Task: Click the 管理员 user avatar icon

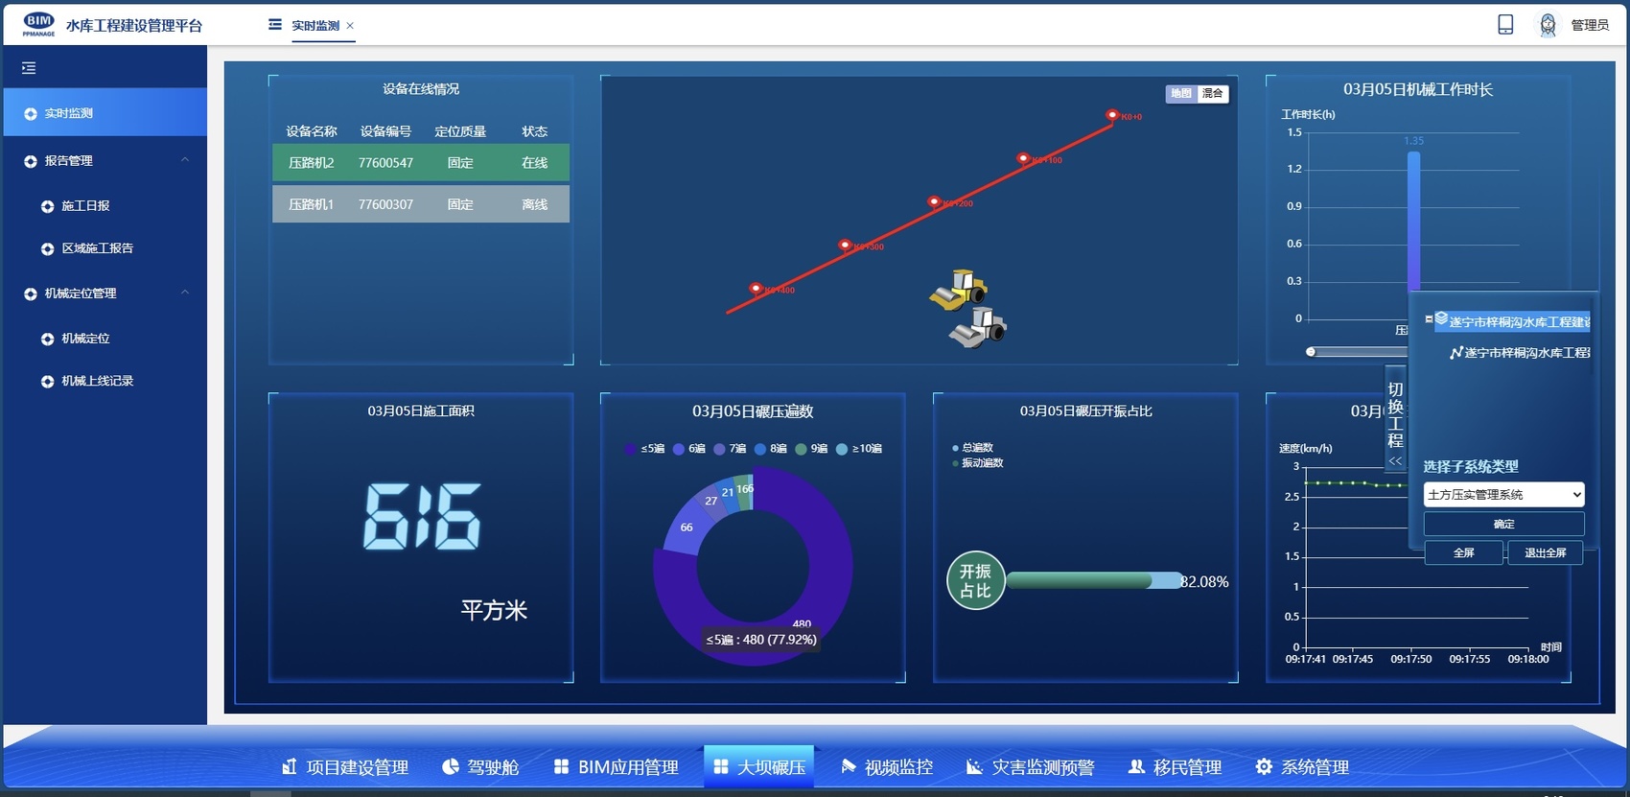Action: point(1548,25)
